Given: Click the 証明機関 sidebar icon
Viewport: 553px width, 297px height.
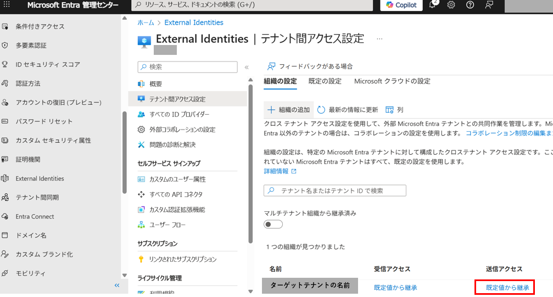Looking at the screenshot, I should tap(5, 159).
